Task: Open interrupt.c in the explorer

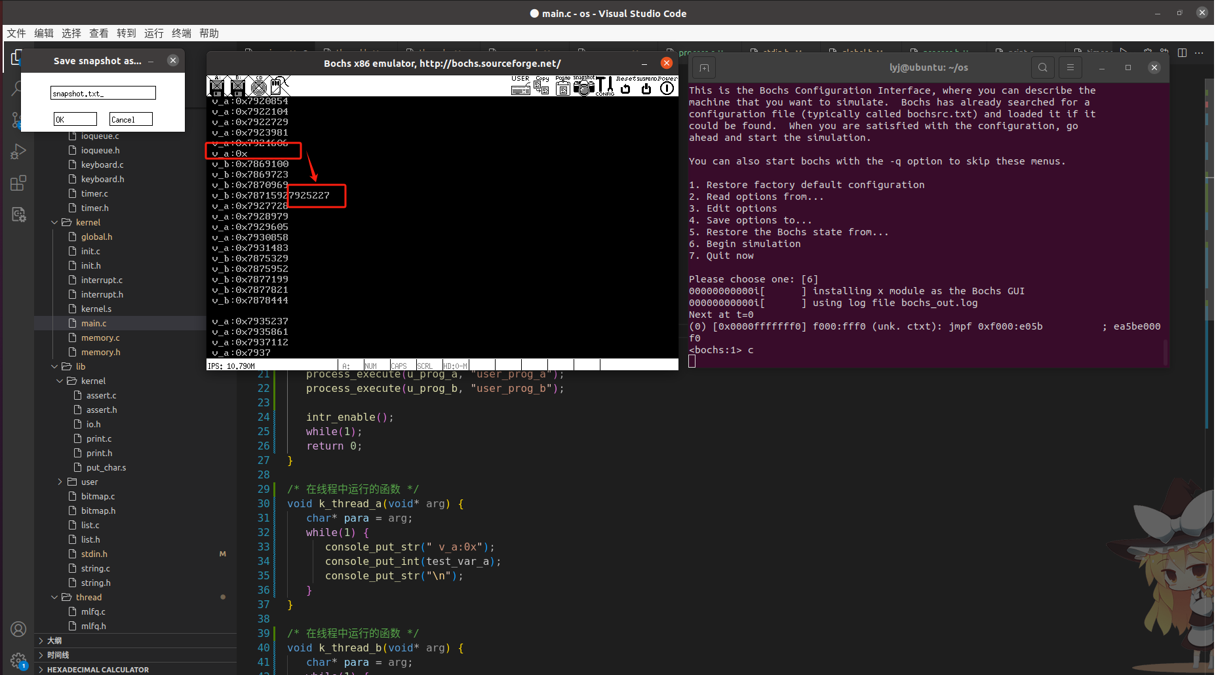Action: tap(102, 280)
